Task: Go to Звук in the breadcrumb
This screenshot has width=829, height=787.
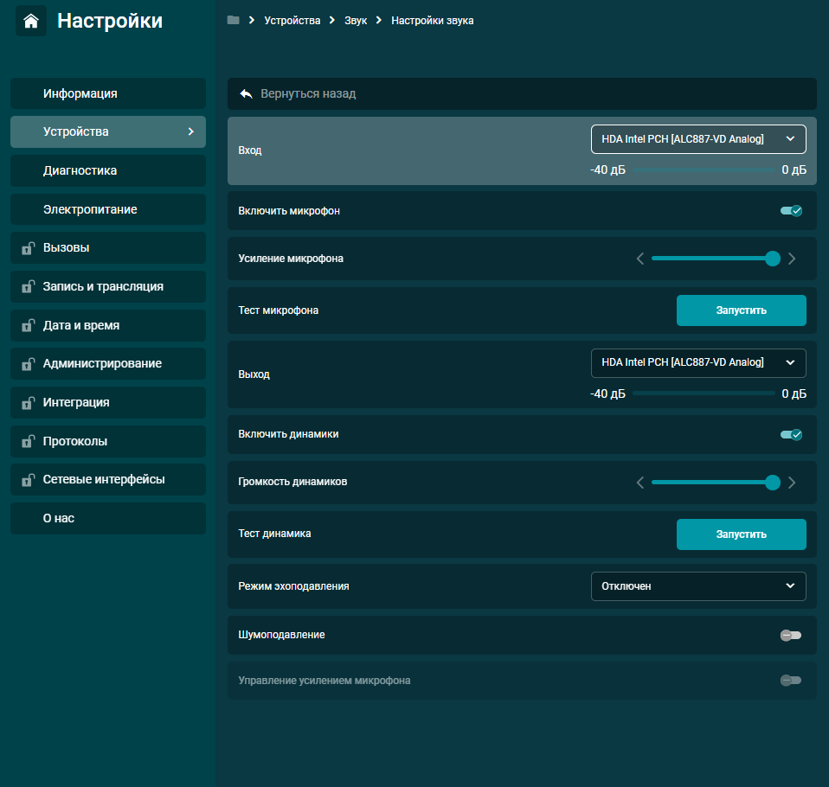Action: (356, 21)
